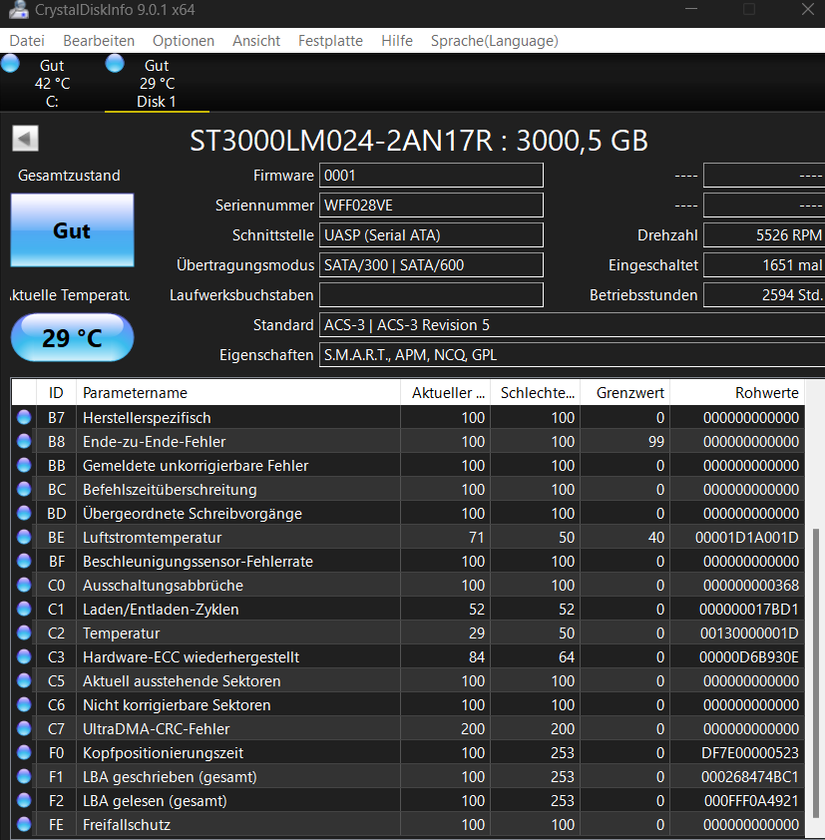
Task: Click status orb of F2 LBA gelesen row
Action: 24,800
